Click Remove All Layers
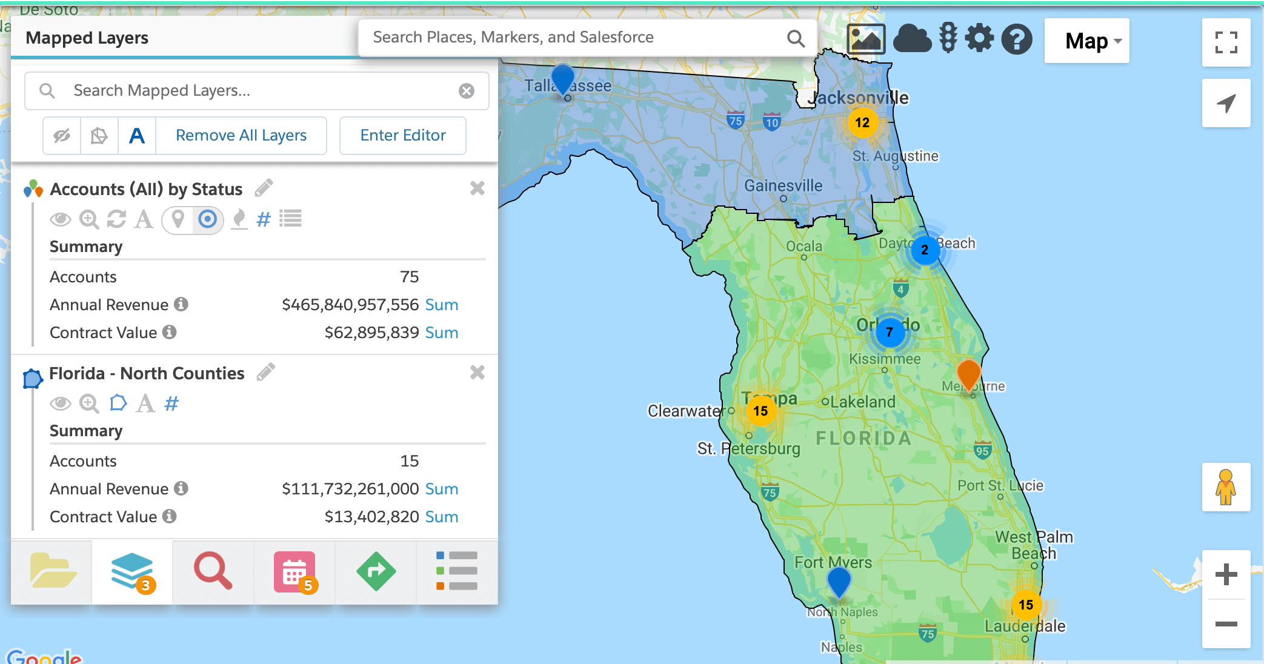The height and width of the screenshot is (664, 1264). click(241, 136)
